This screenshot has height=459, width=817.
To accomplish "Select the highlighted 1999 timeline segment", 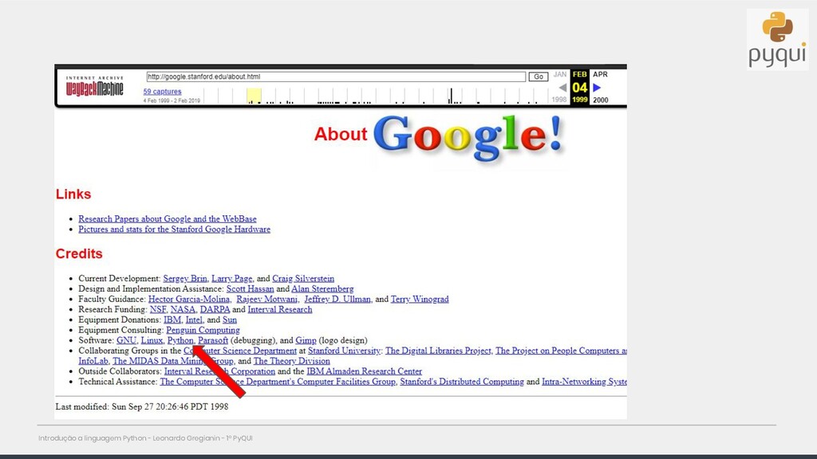I will (254, 96).
